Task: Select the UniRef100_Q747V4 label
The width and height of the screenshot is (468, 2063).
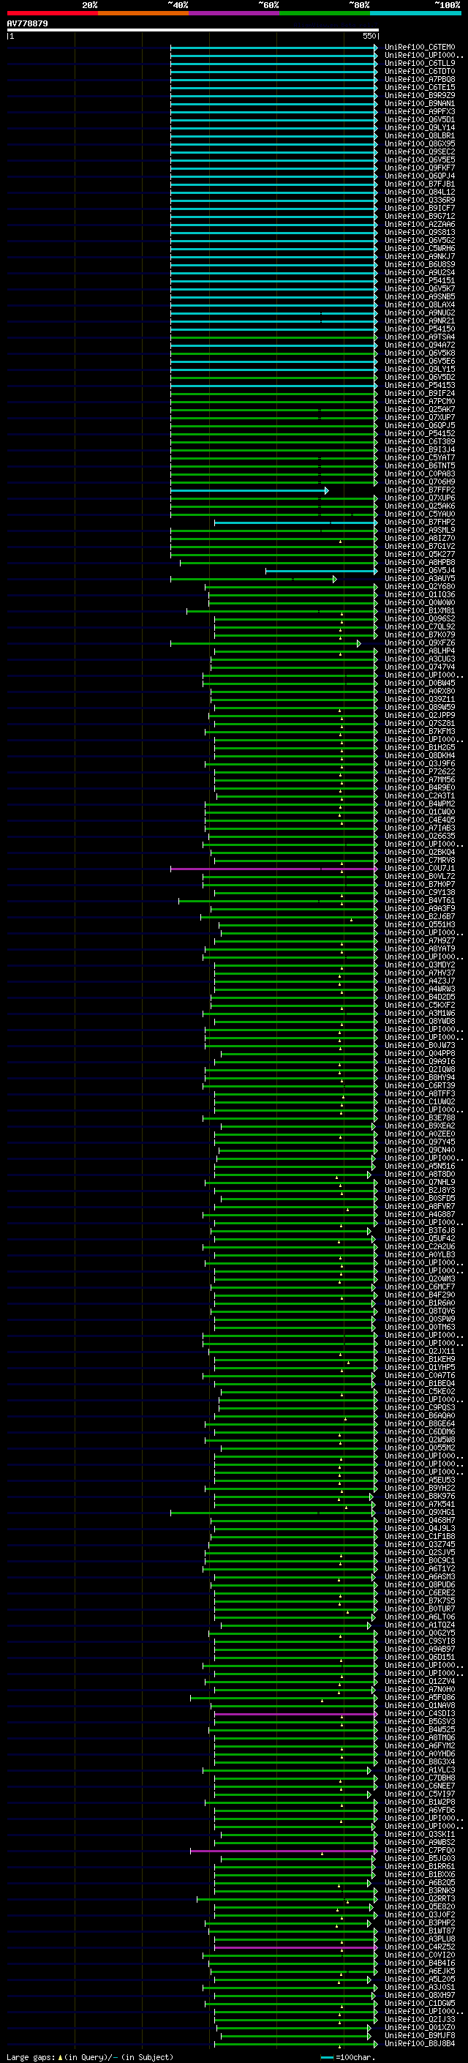Action: click(x=420, y=667)
